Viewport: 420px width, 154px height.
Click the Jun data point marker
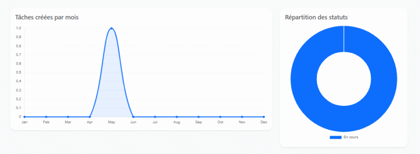(x=133, y=117)
